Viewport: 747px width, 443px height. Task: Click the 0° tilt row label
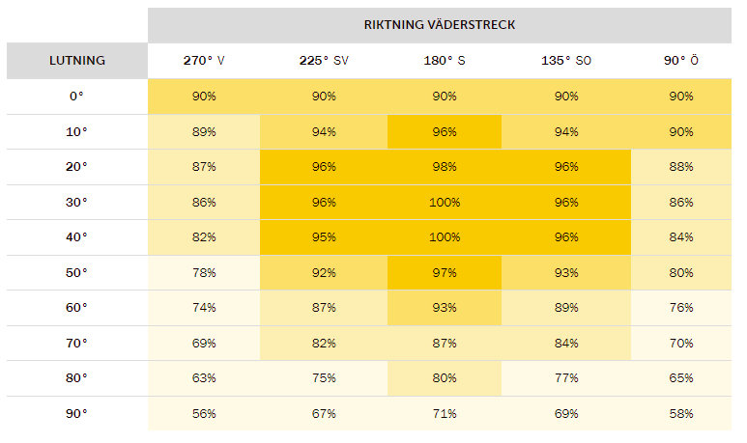[x=77, y=97]
